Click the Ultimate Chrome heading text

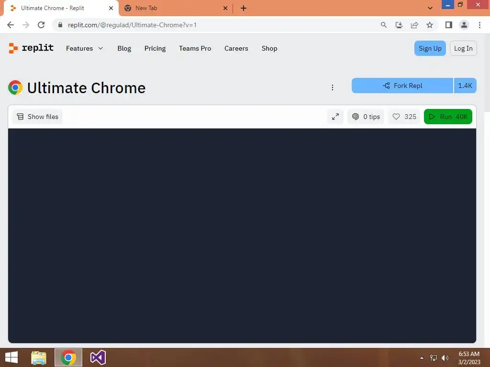pos(86,88)
